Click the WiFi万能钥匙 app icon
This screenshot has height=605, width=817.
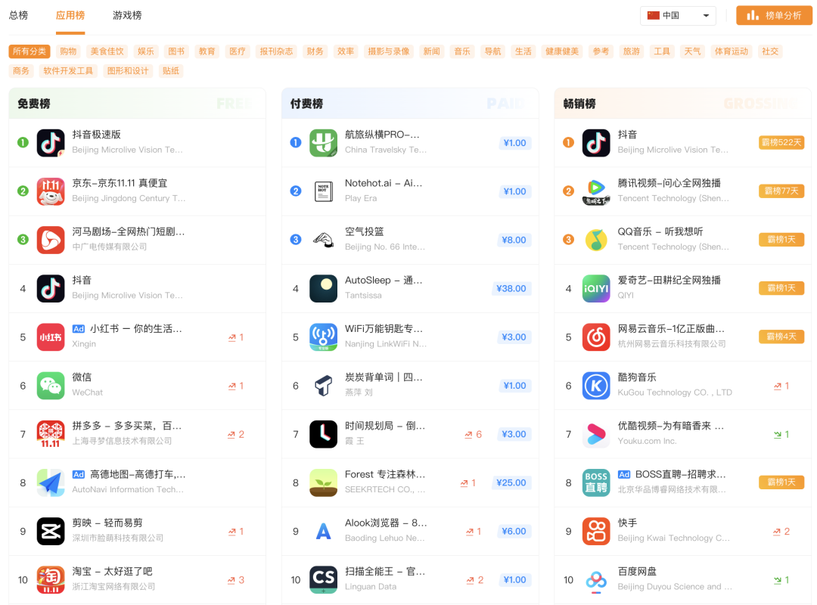coord(324,337)
